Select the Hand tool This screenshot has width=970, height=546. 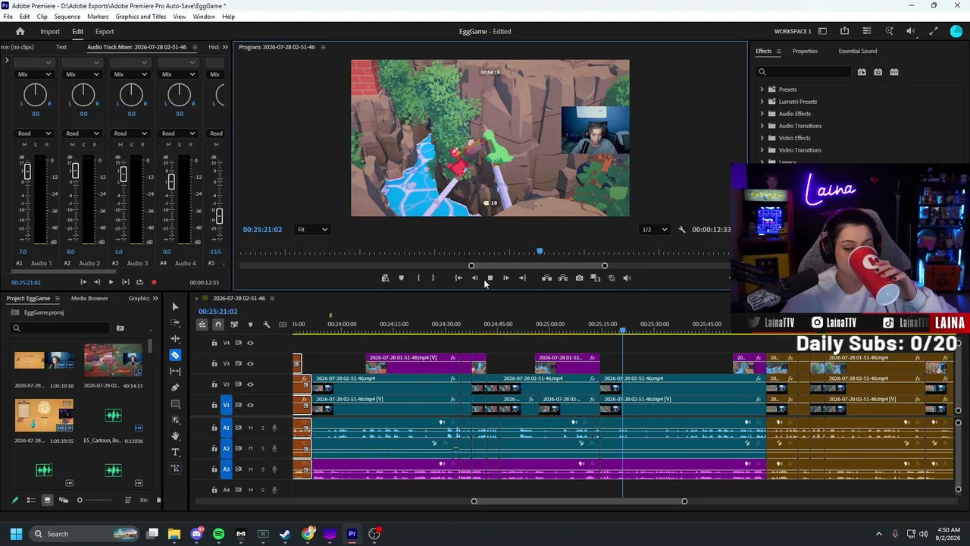175,436
